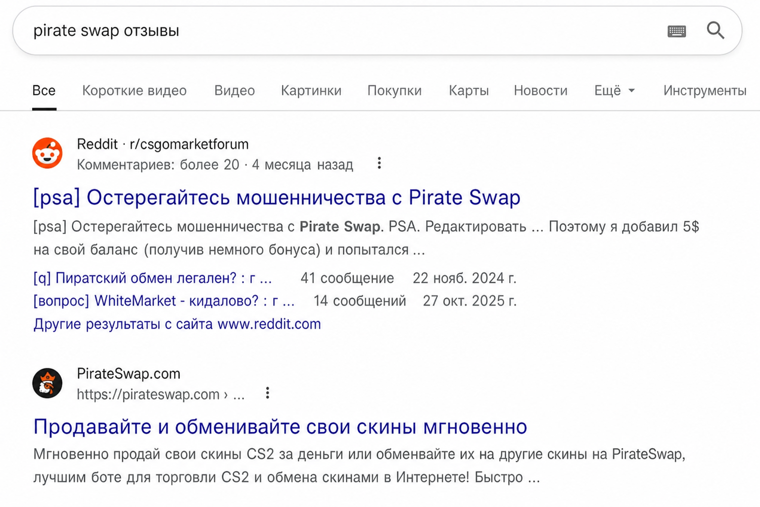760x507 pixels.
Task: Open WhiteMarket - кидалово sublink
Action: pos(164,301)
